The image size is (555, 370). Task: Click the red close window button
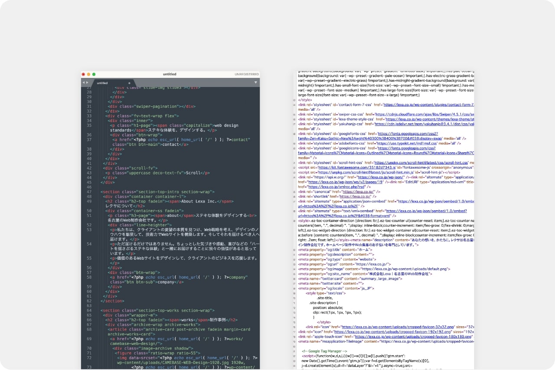84,74
